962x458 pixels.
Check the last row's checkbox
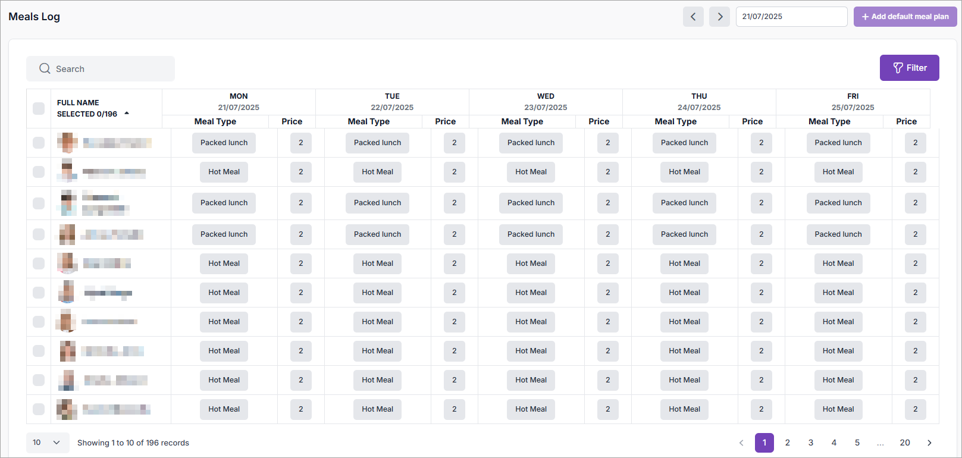39,409
